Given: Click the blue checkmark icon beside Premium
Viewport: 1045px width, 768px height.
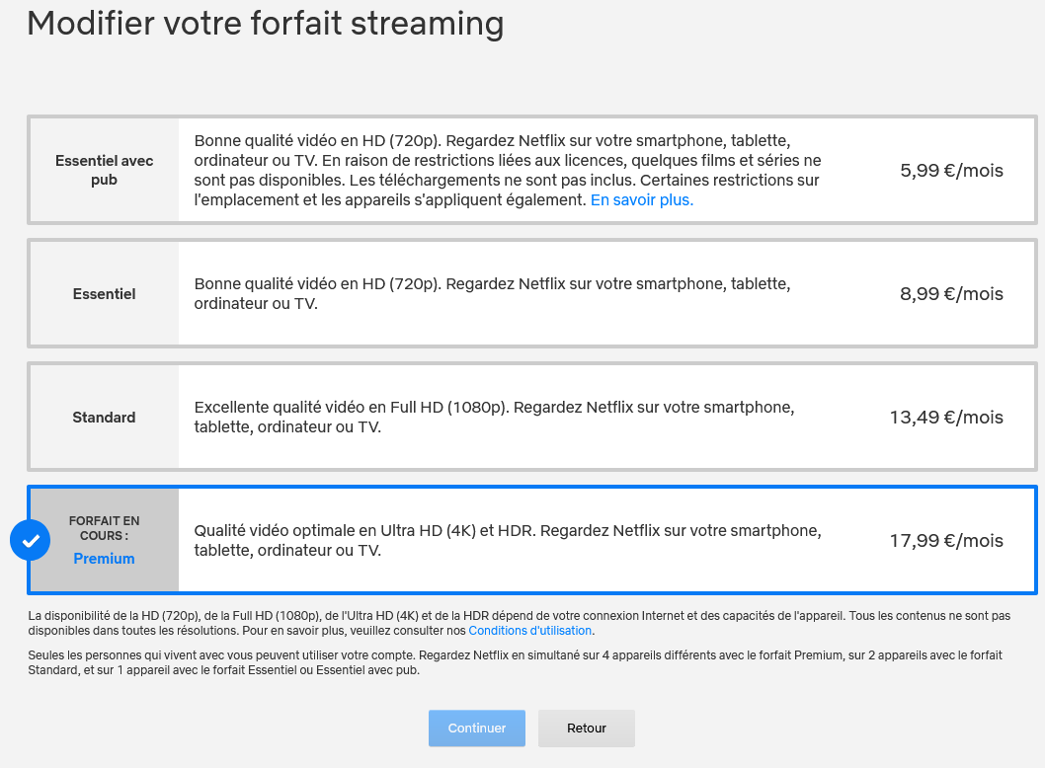Looking at the screenshot, I should tap(30, 540).
